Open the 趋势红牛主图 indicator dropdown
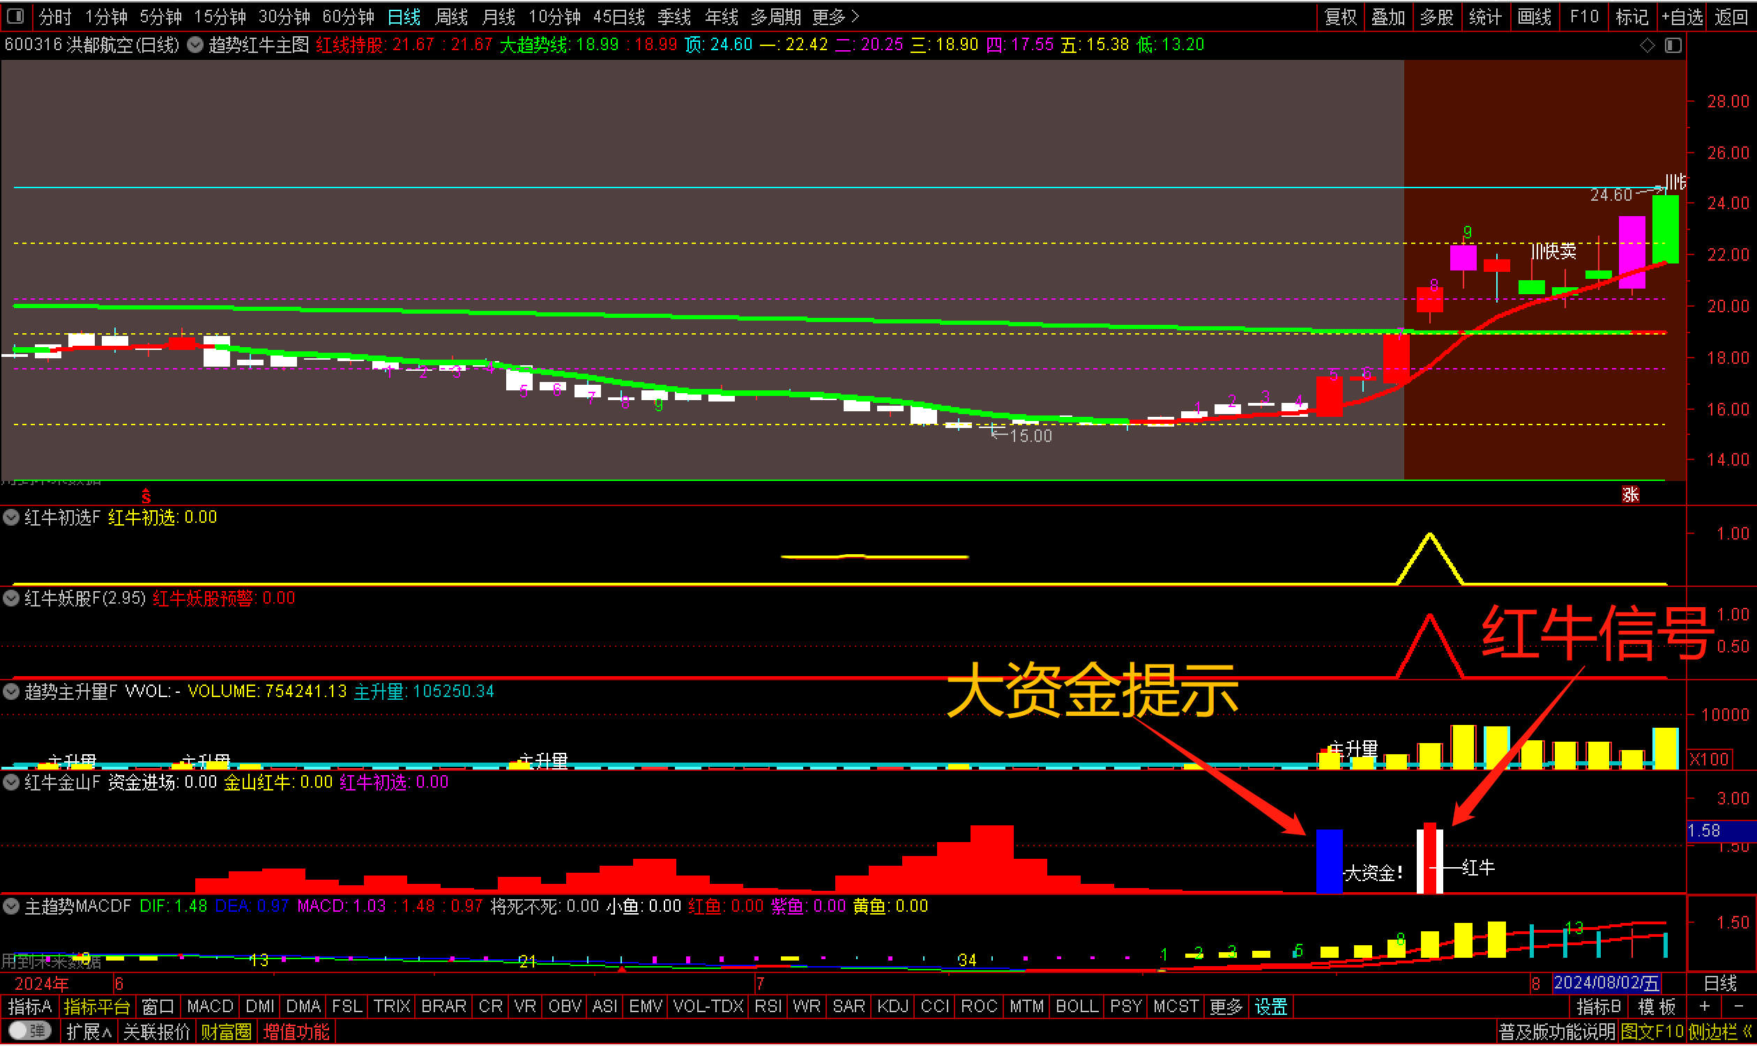Image resolution: width=1757 pixels, height=1047 pixels. coord(195,45)
